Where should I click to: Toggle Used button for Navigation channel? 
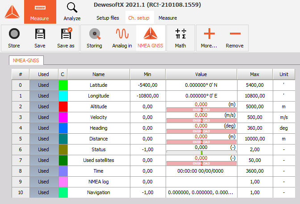[44, 192]
